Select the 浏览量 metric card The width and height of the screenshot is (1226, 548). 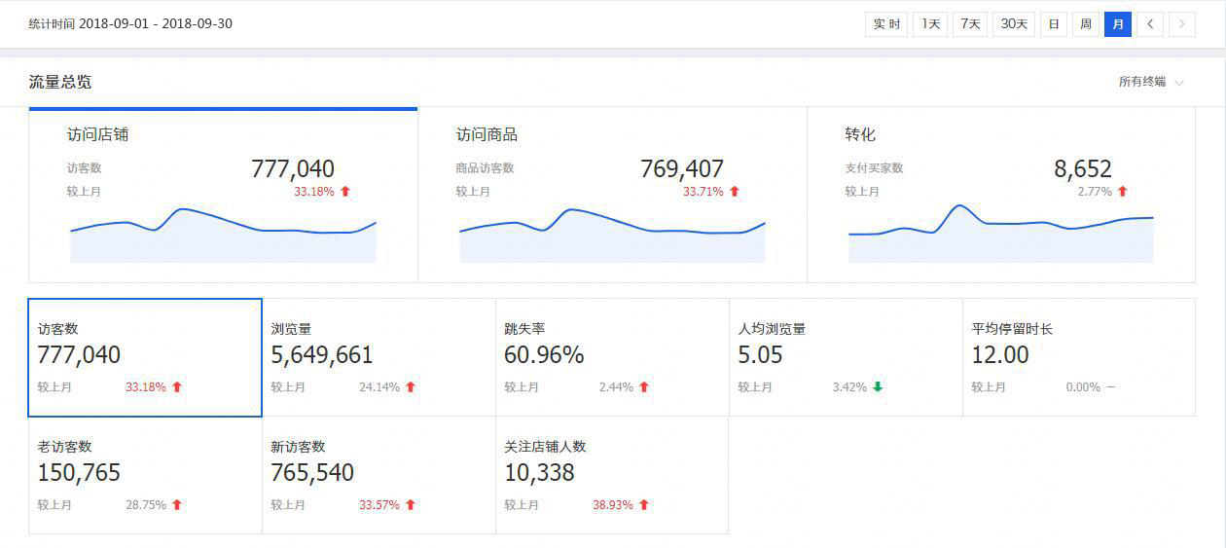tap(379, 357)
